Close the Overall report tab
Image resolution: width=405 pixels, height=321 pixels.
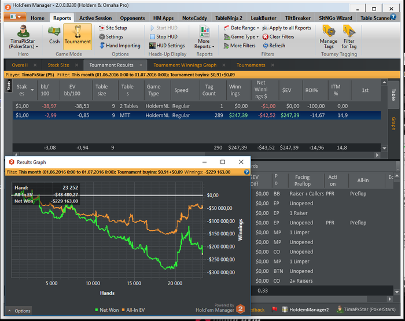pyautogui.click(x=35, y=65)
